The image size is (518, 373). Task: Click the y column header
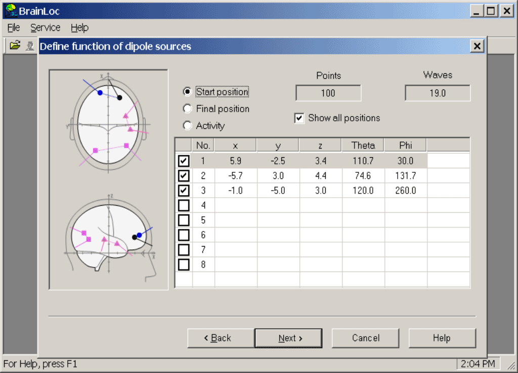pyautogui.click(x=278, y=146)
